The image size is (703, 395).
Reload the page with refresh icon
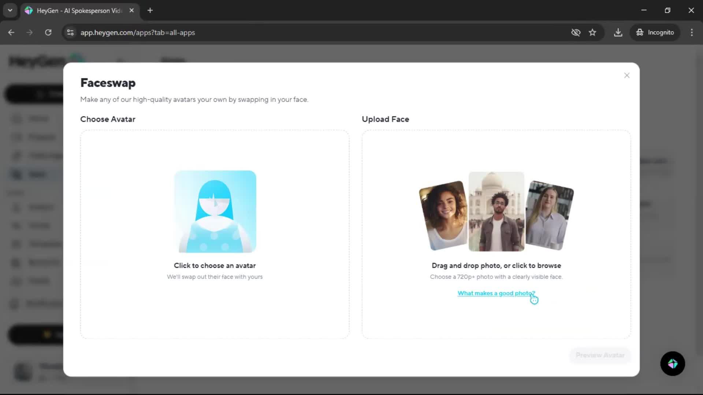pos(48,33)
